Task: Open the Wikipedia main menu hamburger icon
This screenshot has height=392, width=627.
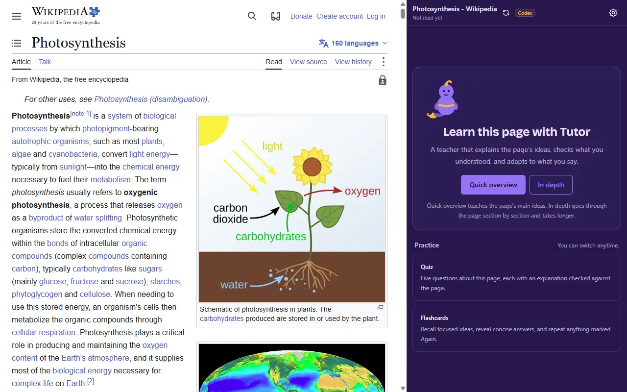Action: point(17,16)
